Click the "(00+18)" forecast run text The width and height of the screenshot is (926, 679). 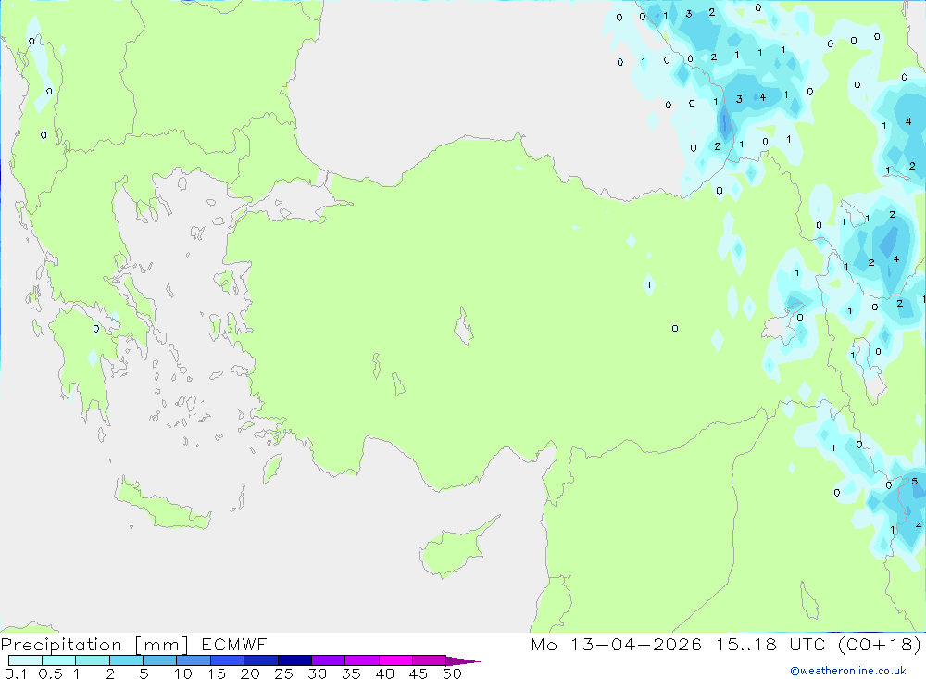pos(880,644)
